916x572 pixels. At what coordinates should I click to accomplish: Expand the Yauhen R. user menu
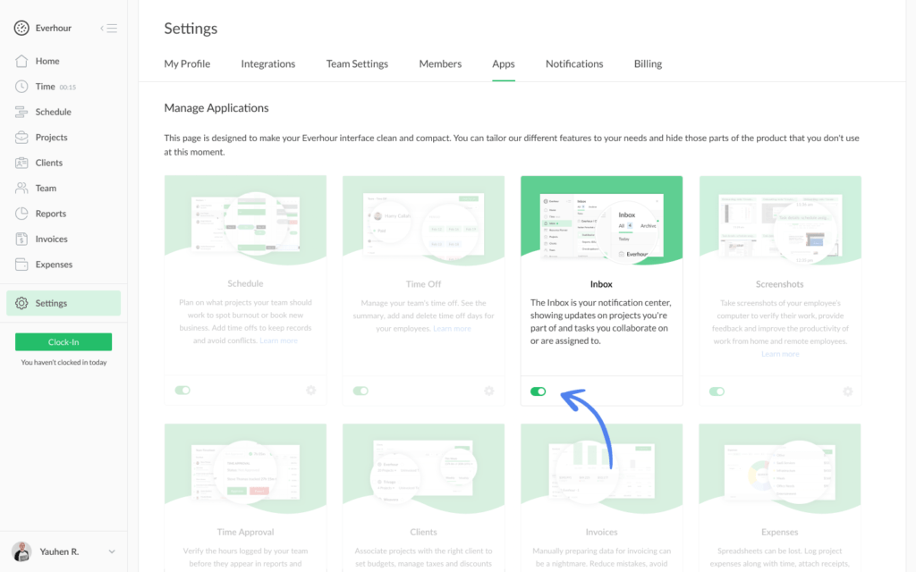(112, 551)
